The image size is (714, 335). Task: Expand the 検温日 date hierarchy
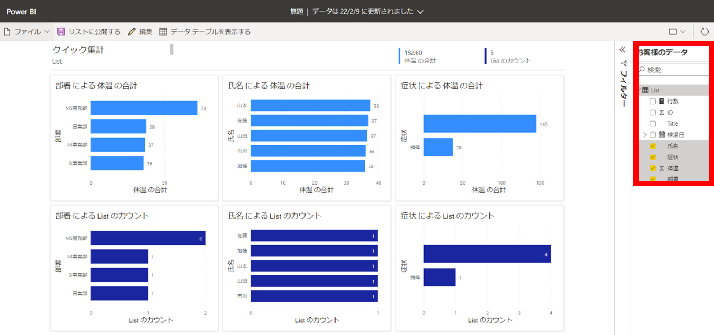coord(645,134)
